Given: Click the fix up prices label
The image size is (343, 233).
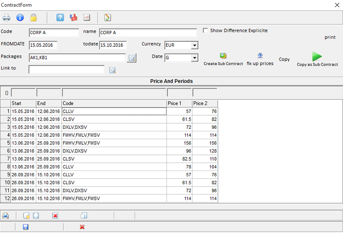Looking at the screenshot, I should click(x=260, y=64).
